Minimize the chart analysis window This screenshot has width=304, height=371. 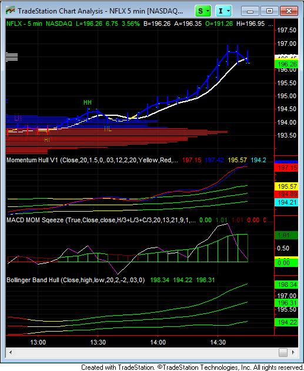[x=250, y=11]
